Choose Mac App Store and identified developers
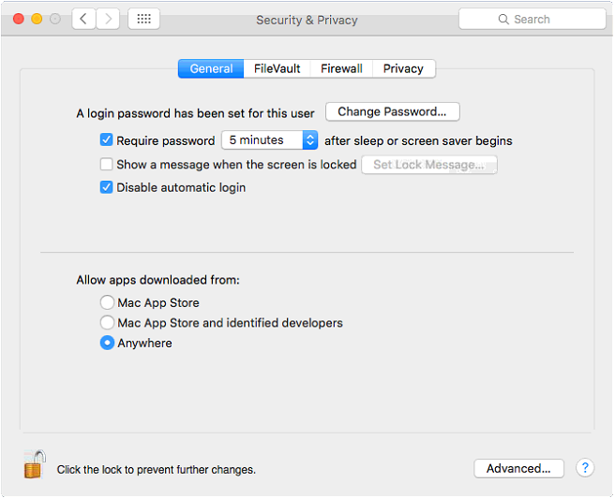615x498 pixels. point(107,323)
